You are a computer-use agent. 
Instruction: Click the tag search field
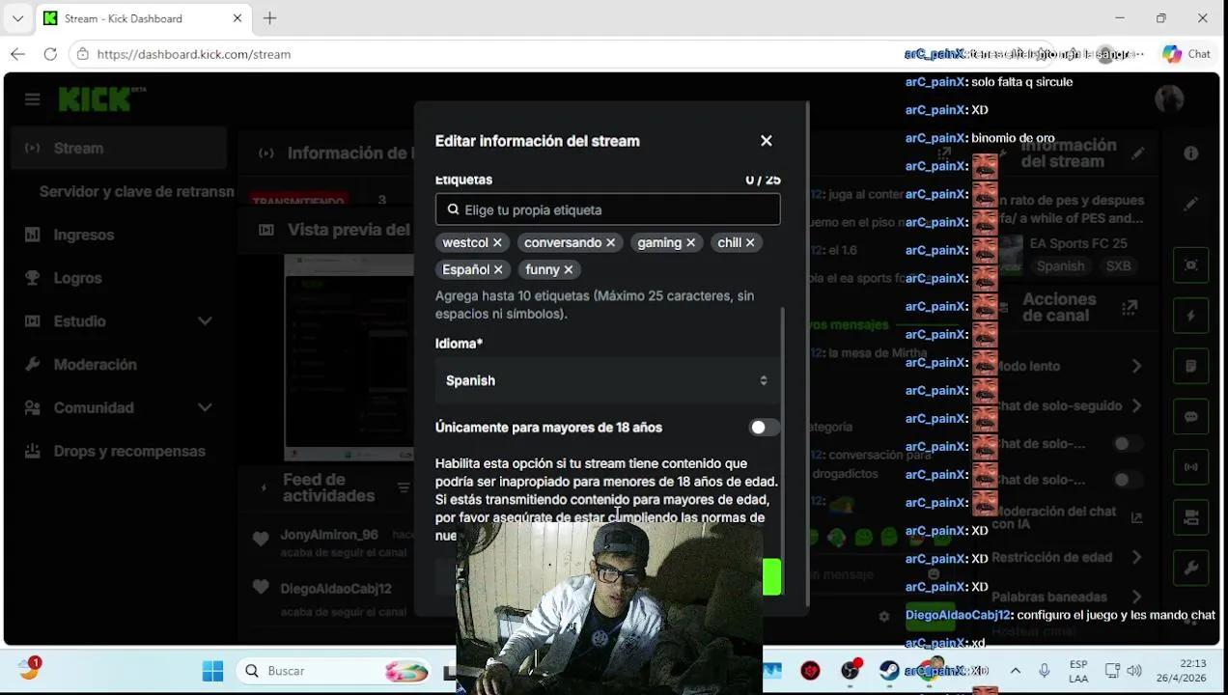point(607,209)
